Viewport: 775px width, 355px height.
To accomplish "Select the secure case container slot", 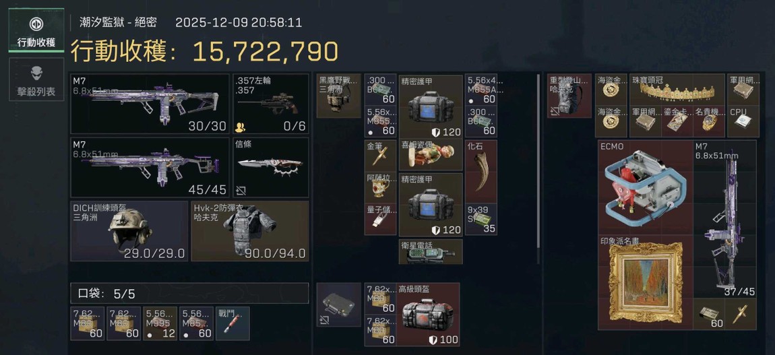I will pyautogui.click(x=338, y=304).
